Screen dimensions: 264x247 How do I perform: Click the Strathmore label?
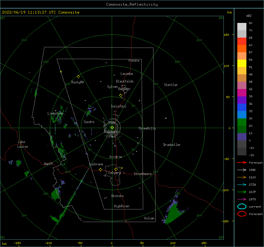pos(143,174)
